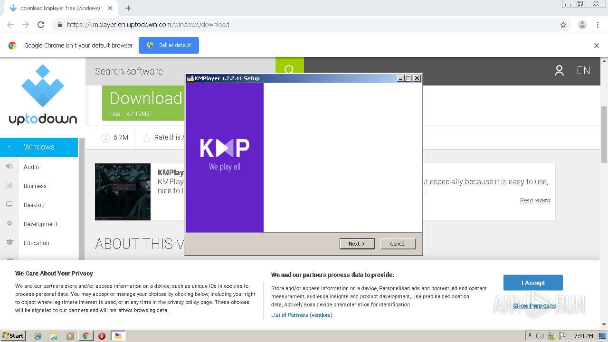The width and height of the screenshot is (608, 342).
Task: Change language via EN selector
Action: click(x=583, y=71)
